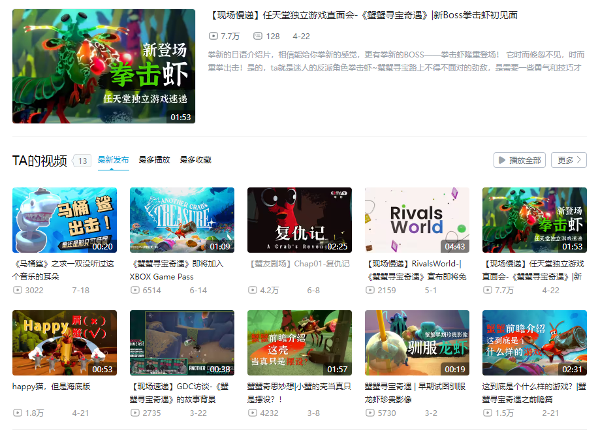Click the upload date 2-21
The image size is (598, 431).
(x=551, y=413)
